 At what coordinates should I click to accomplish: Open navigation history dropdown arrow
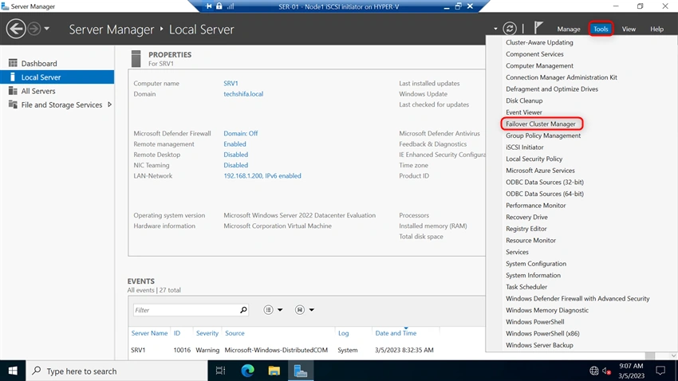click(47, 29)
